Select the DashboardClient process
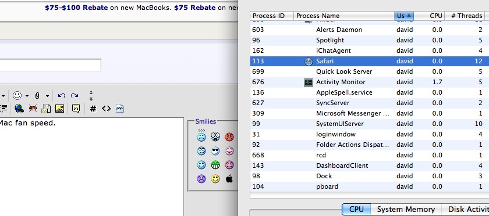489x216 pixels. click(342, 165)
